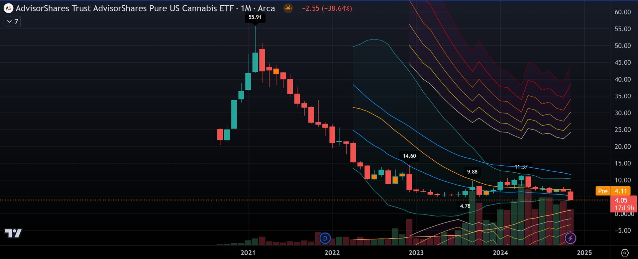Screen dimensions: 638x259
Task: Click the purple lightning bolt event marker
Action: pos(571,238)
